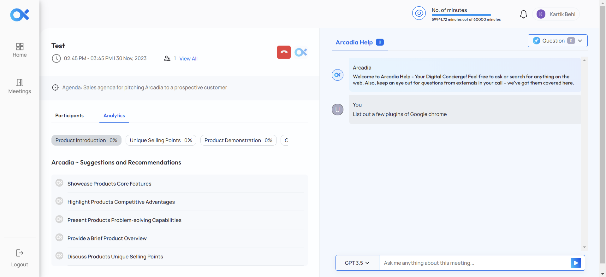Click Present Products Problem-solving Capabilities suggestion
The width and height of the screenshot is (606, 277).
tap(124, 220)
